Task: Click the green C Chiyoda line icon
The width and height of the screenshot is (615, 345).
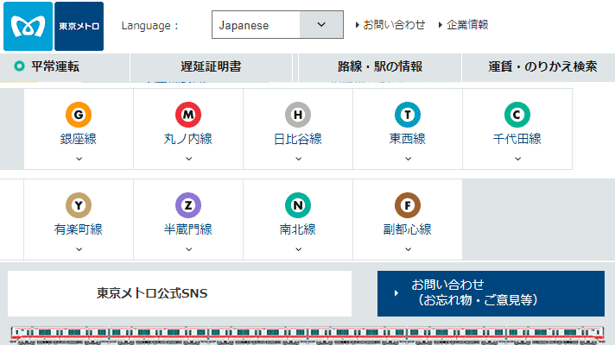Action: (517, 115)
